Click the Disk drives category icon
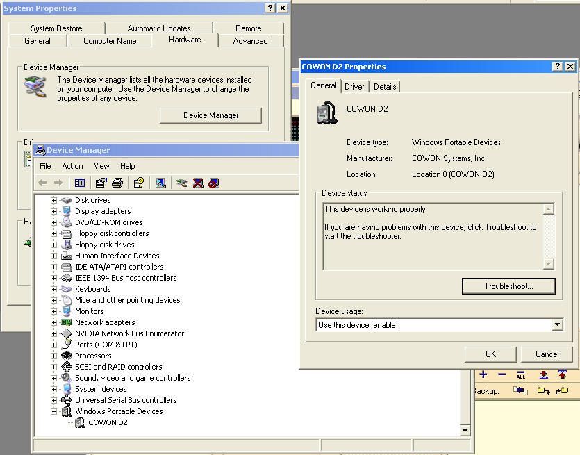Screen dimensions: 580x455 tap(67, 200)
